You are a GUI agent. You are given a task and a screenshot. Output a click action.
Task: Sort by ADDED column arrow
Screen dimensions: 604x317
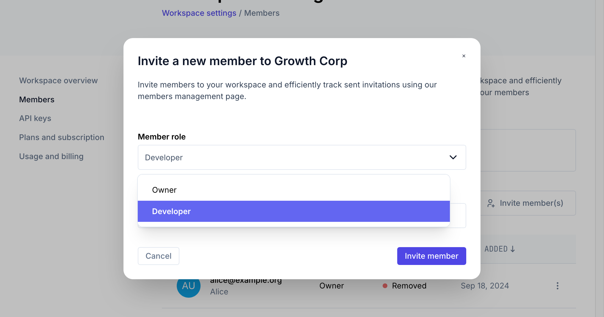[513, 249]
